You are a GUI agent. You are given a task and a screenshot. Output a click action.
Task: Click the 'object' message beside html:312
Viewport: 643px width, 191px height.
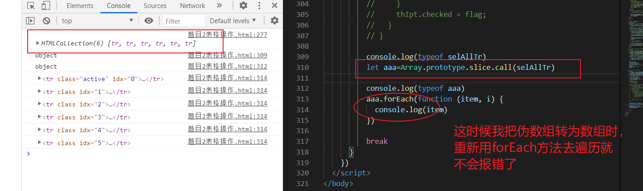46,66
